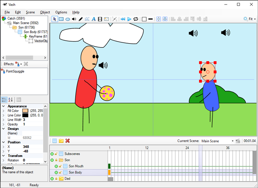Click the align vertical centers icon
The width and height of the screenshot is (258, 188).
pyautogui.click(x=199, y=19)
